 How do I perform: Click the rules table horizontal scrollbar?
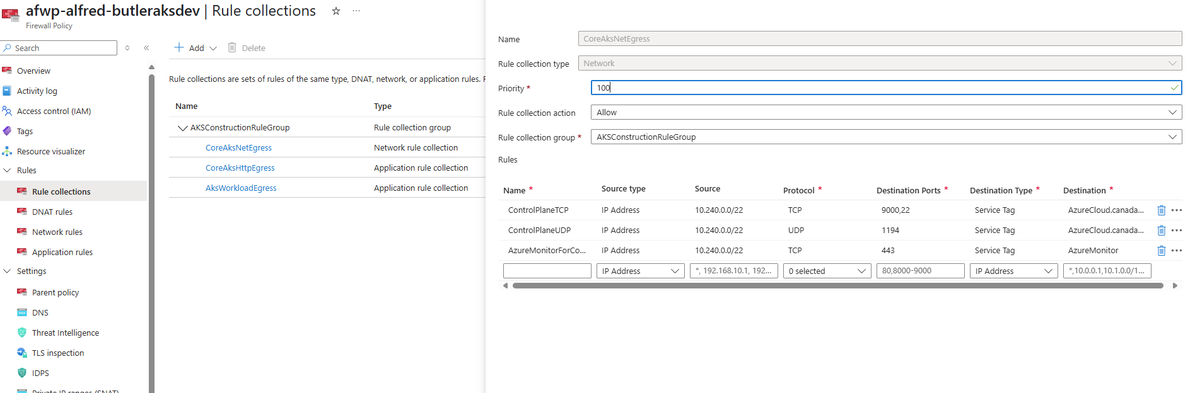click(x=838, y=285)
